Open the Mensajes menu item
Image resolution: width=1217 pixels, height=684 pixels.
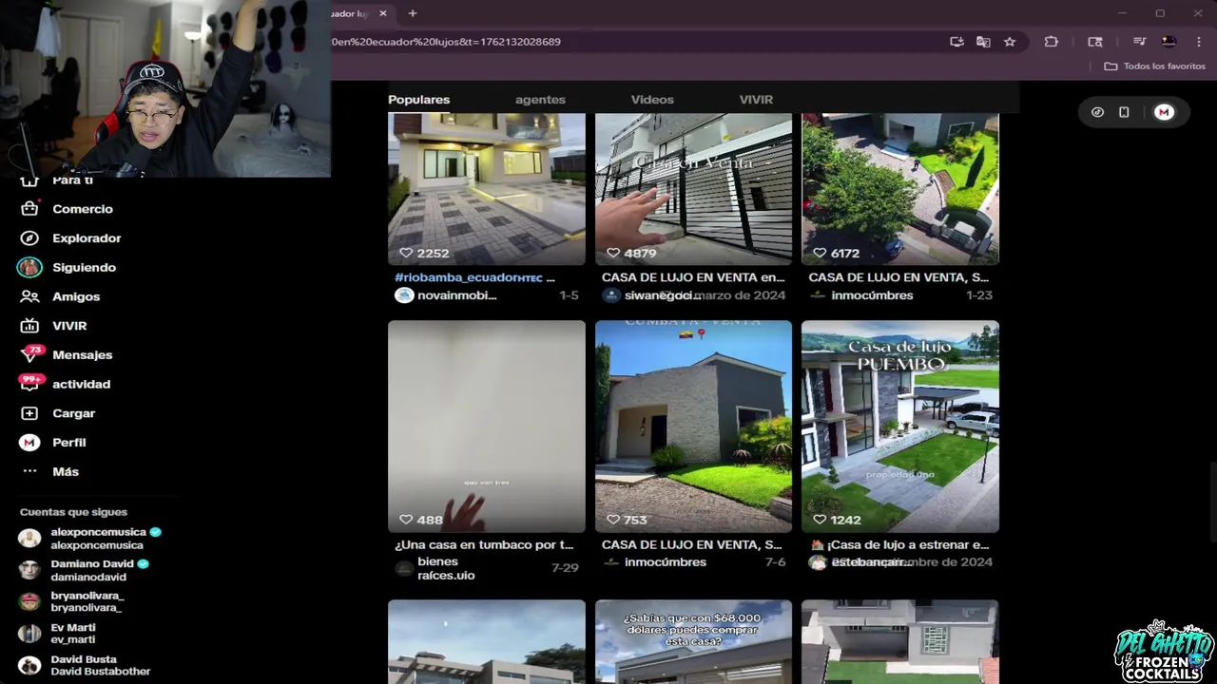pos(83,354)
